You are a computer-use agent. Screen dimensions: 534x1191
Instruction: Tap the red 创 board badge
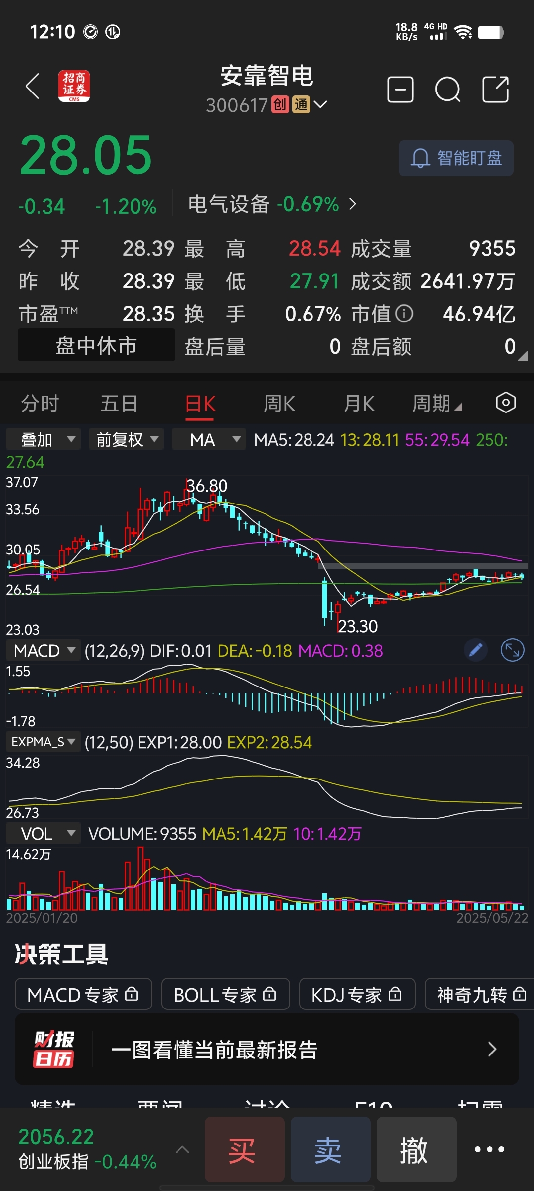(x=280, y=105)
